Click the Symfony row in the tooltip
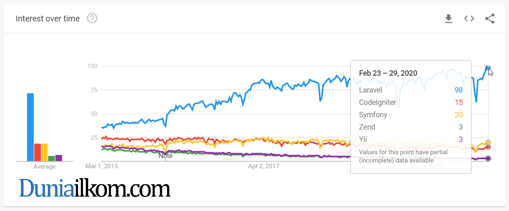This screenshot has height=211, width=509. (x=411, y=115)
